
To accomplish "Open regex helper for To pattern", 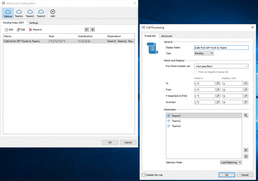I will coord(218,83).
